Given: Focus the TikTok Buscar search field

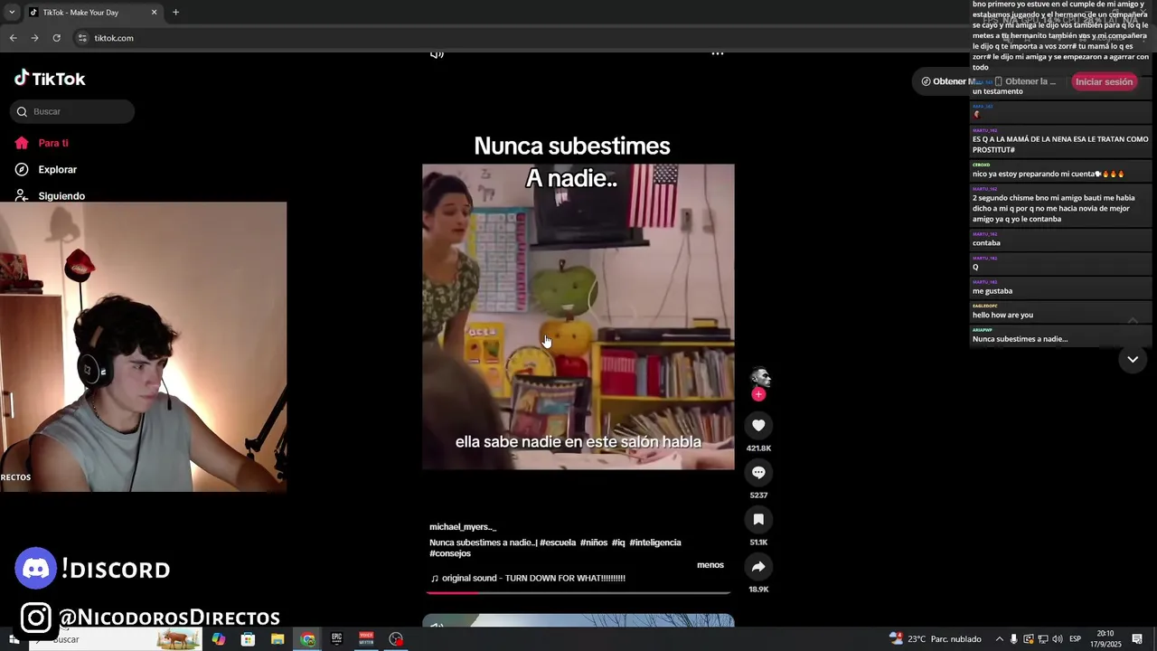Looking at the screenshot, I should pos(72,111).
